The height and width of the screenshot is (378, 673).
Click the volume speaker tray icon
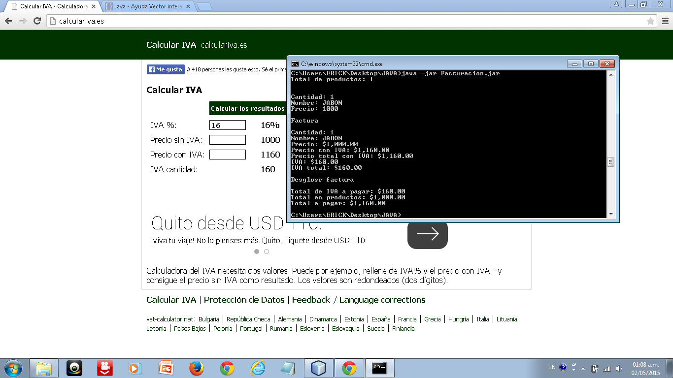[x=619, y=368]
